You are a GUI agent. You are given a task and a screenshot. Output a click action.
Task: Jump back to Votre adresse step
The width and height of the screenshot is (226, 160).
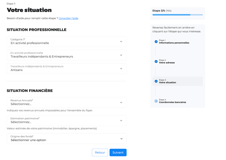click(x=167, y=63)
